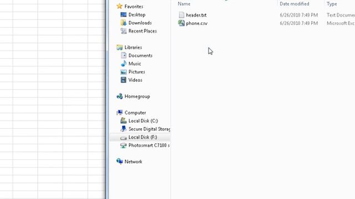This screenshot has height=199, width=355.
Task: Click the Libraries icon
Action: [x=120, y=48]
